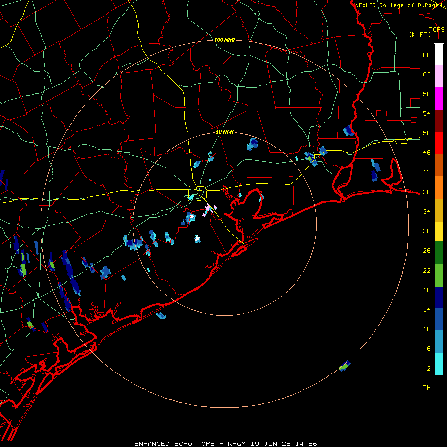
Task: Click the KHGX station identifier in caption
Action: (236, 444)
